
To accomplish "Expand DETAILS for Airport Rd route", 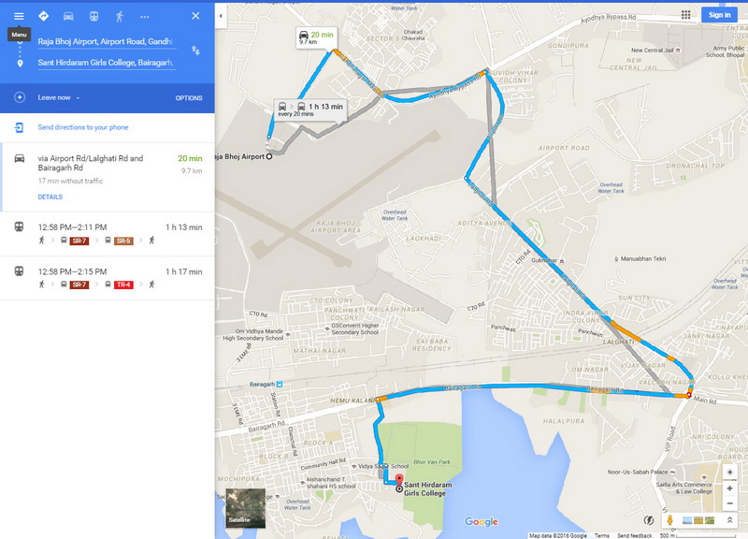I will [50, 197].
